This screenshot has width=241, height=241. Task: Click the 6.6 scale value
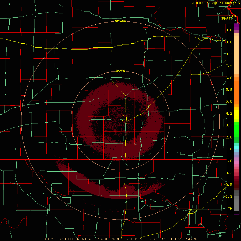point(229,78)
